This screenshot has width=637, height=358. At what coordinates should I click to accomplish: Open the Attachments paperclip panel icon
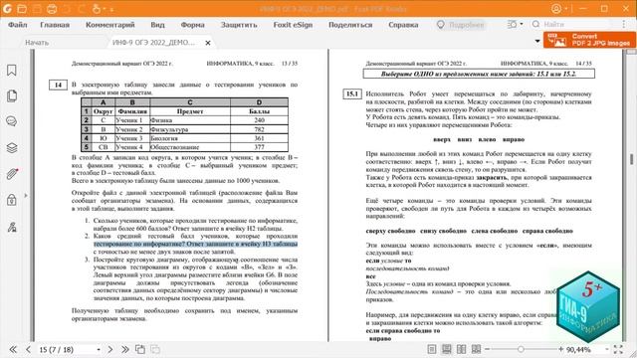[x=12, y=174]
